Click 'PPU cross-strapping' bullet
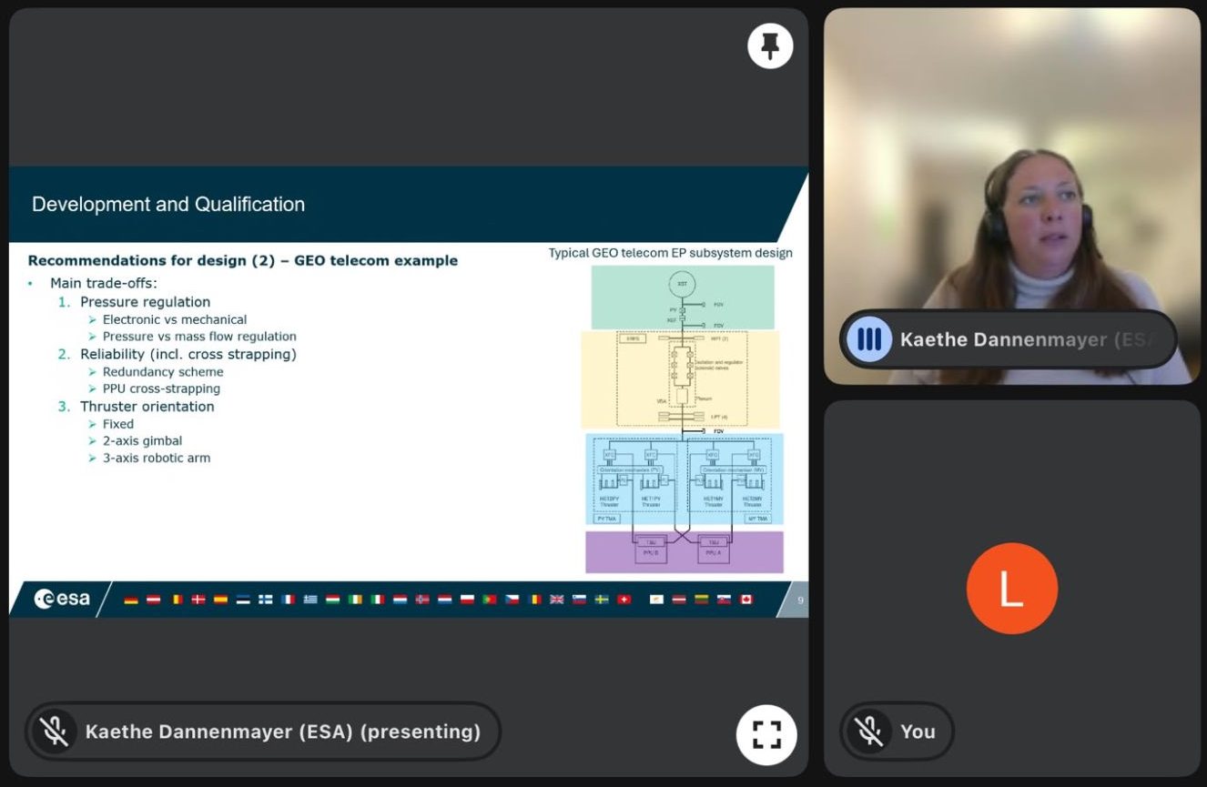The height and width of the screenshot is (787, 1207). point(161,388)
